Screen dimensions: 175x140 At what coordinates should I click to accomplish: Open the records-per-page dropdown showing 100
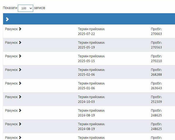[x=25, y=8]
